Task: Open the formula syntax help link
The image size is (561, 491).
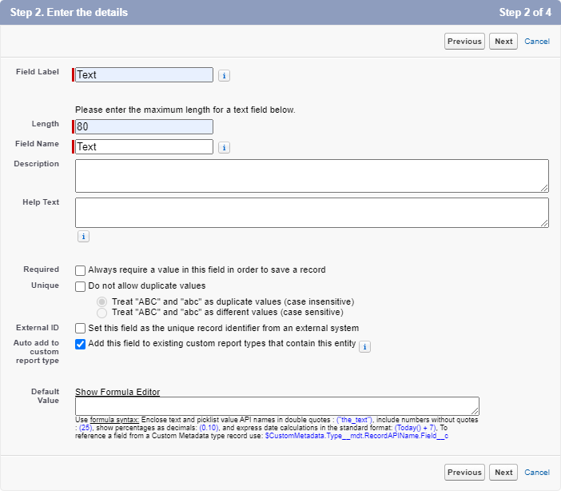Action: (x=113, y=420)
